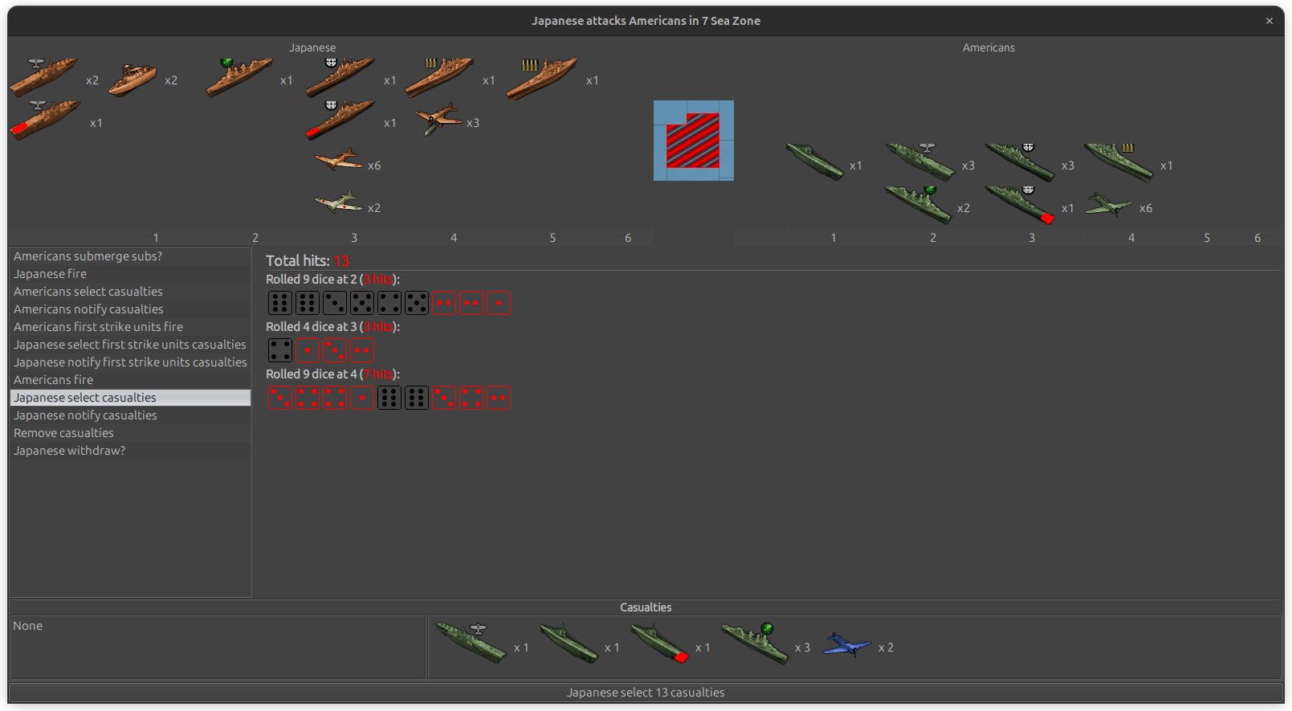
Task: Click 'Rolled 9 dice at 4' label
Action: click(332, 374)
